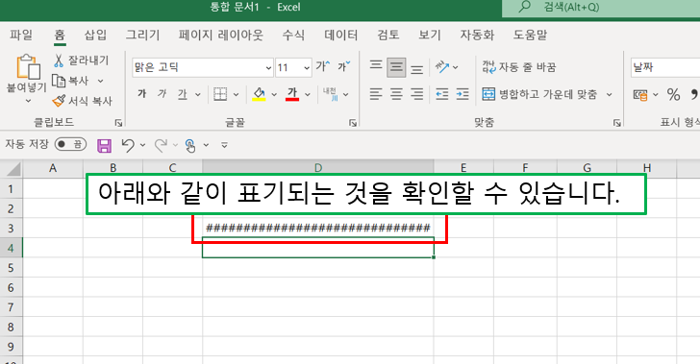The image size is (700, 364).
Task: Open phonetic guide (내천) options icon
Action: coord(331,94)
